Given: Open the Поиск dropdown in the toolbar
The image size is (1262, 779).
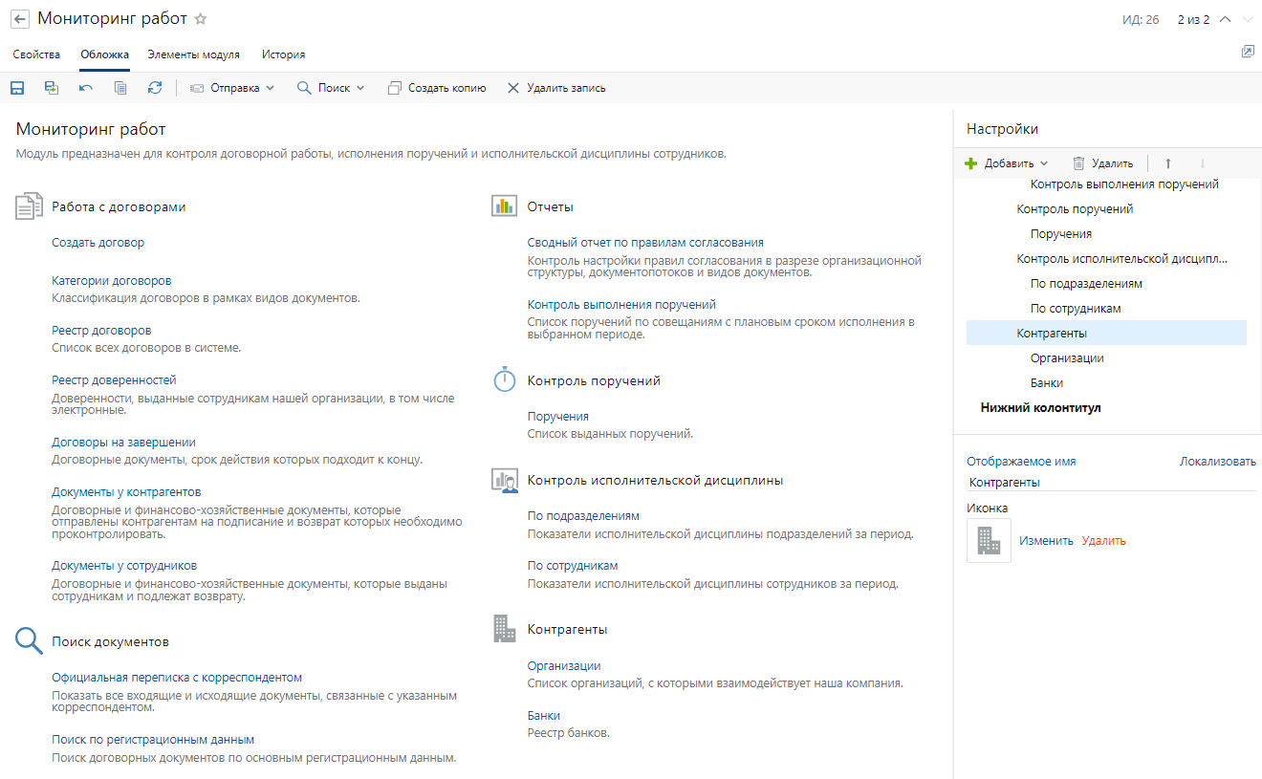Looking at the screenshot, I should point(331,88).
